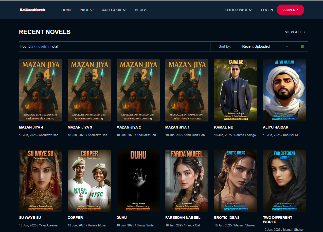Viewport: 323px width, 232px height.
Task: Select the Aliyu Haidar cover image
Action: (284, 90)
